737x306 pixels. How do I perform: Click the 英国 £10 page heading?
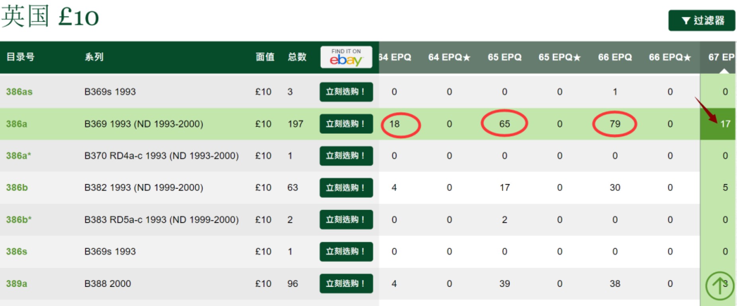pos(50,17)
